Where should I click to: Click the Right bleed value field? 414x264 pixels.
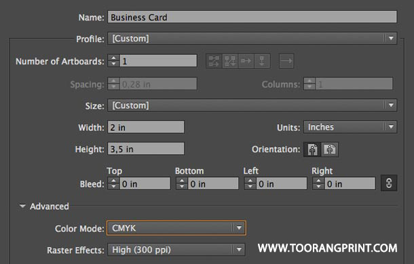click(350, 184)
